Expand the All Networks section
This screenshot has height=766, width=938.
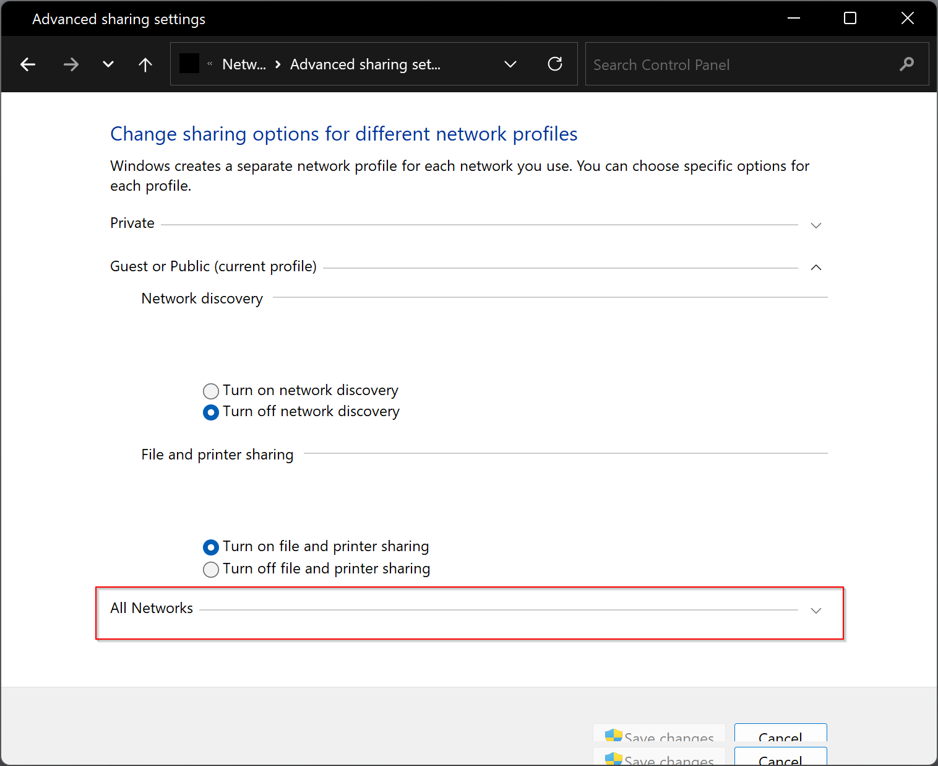click(x=816, y=610)
